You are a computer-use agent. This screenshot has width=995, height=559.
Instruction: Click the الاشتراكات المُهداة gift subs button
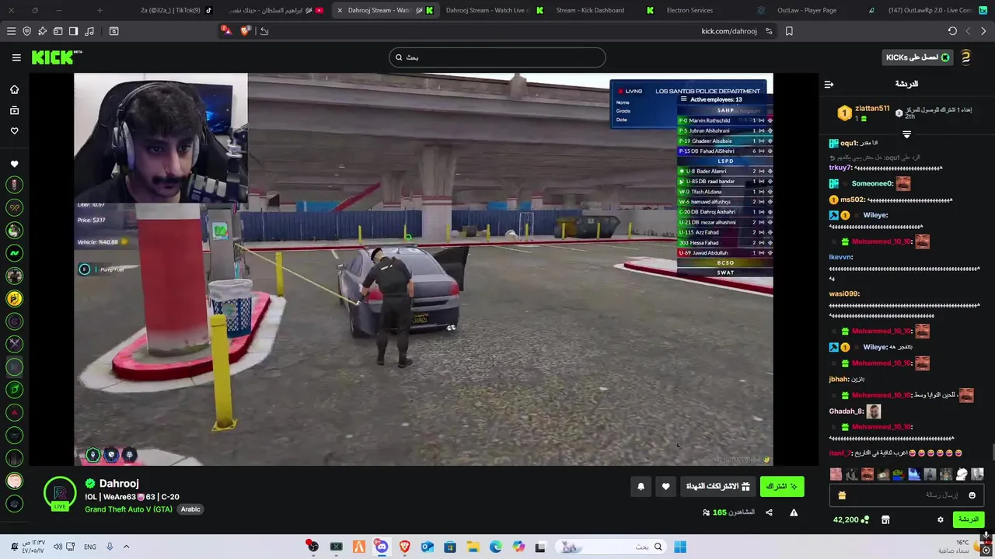(x=717, y=487)
